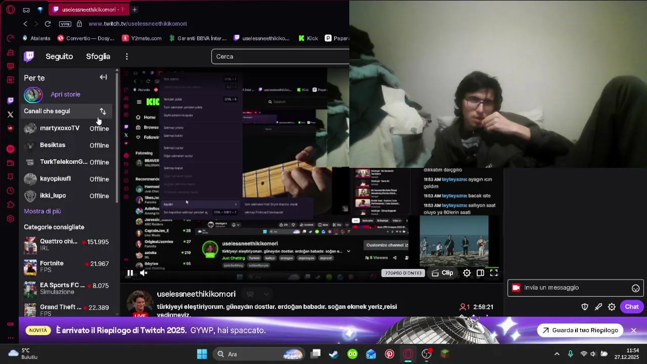Viewport: 647px width, 364px height.
Task: Show hidden tray icons chevron
Action: pyautogui.click(x=557, y=354)
